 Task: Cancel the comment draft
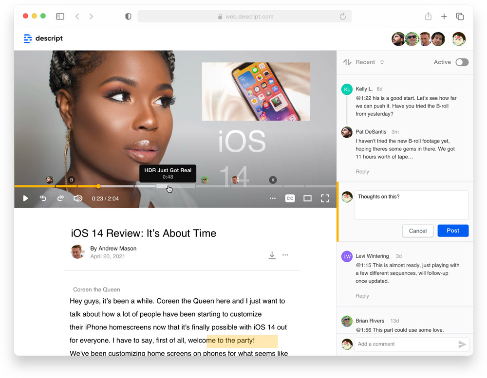point(417,231)
